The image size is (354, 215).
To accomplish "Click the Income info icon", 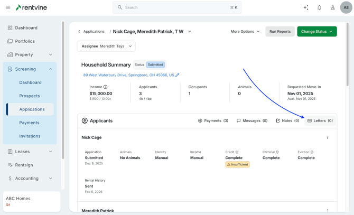I will pos(105,87).
